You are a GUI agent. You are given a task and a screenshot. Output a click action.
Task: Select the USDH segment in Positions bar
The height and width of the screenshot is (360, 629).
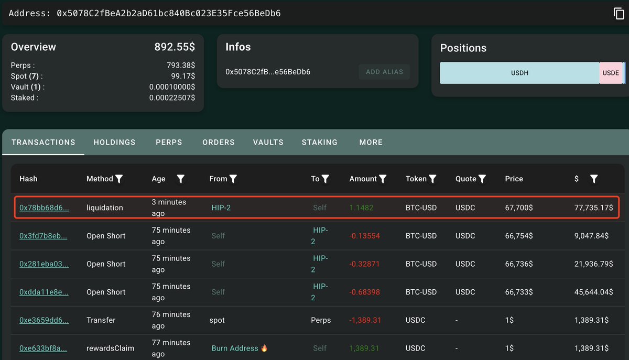[x=519, y=73]
